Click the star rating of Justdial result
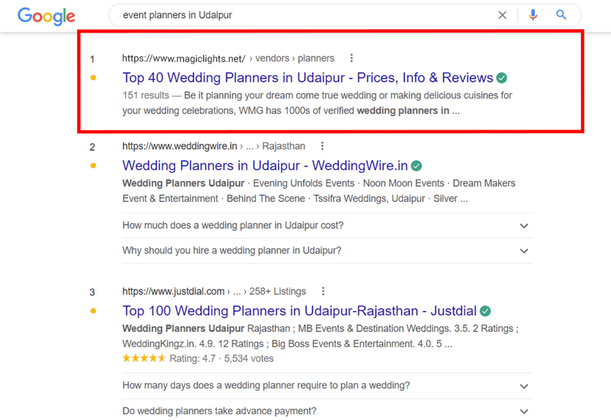The image size is (611, 420). coord(144,358)
